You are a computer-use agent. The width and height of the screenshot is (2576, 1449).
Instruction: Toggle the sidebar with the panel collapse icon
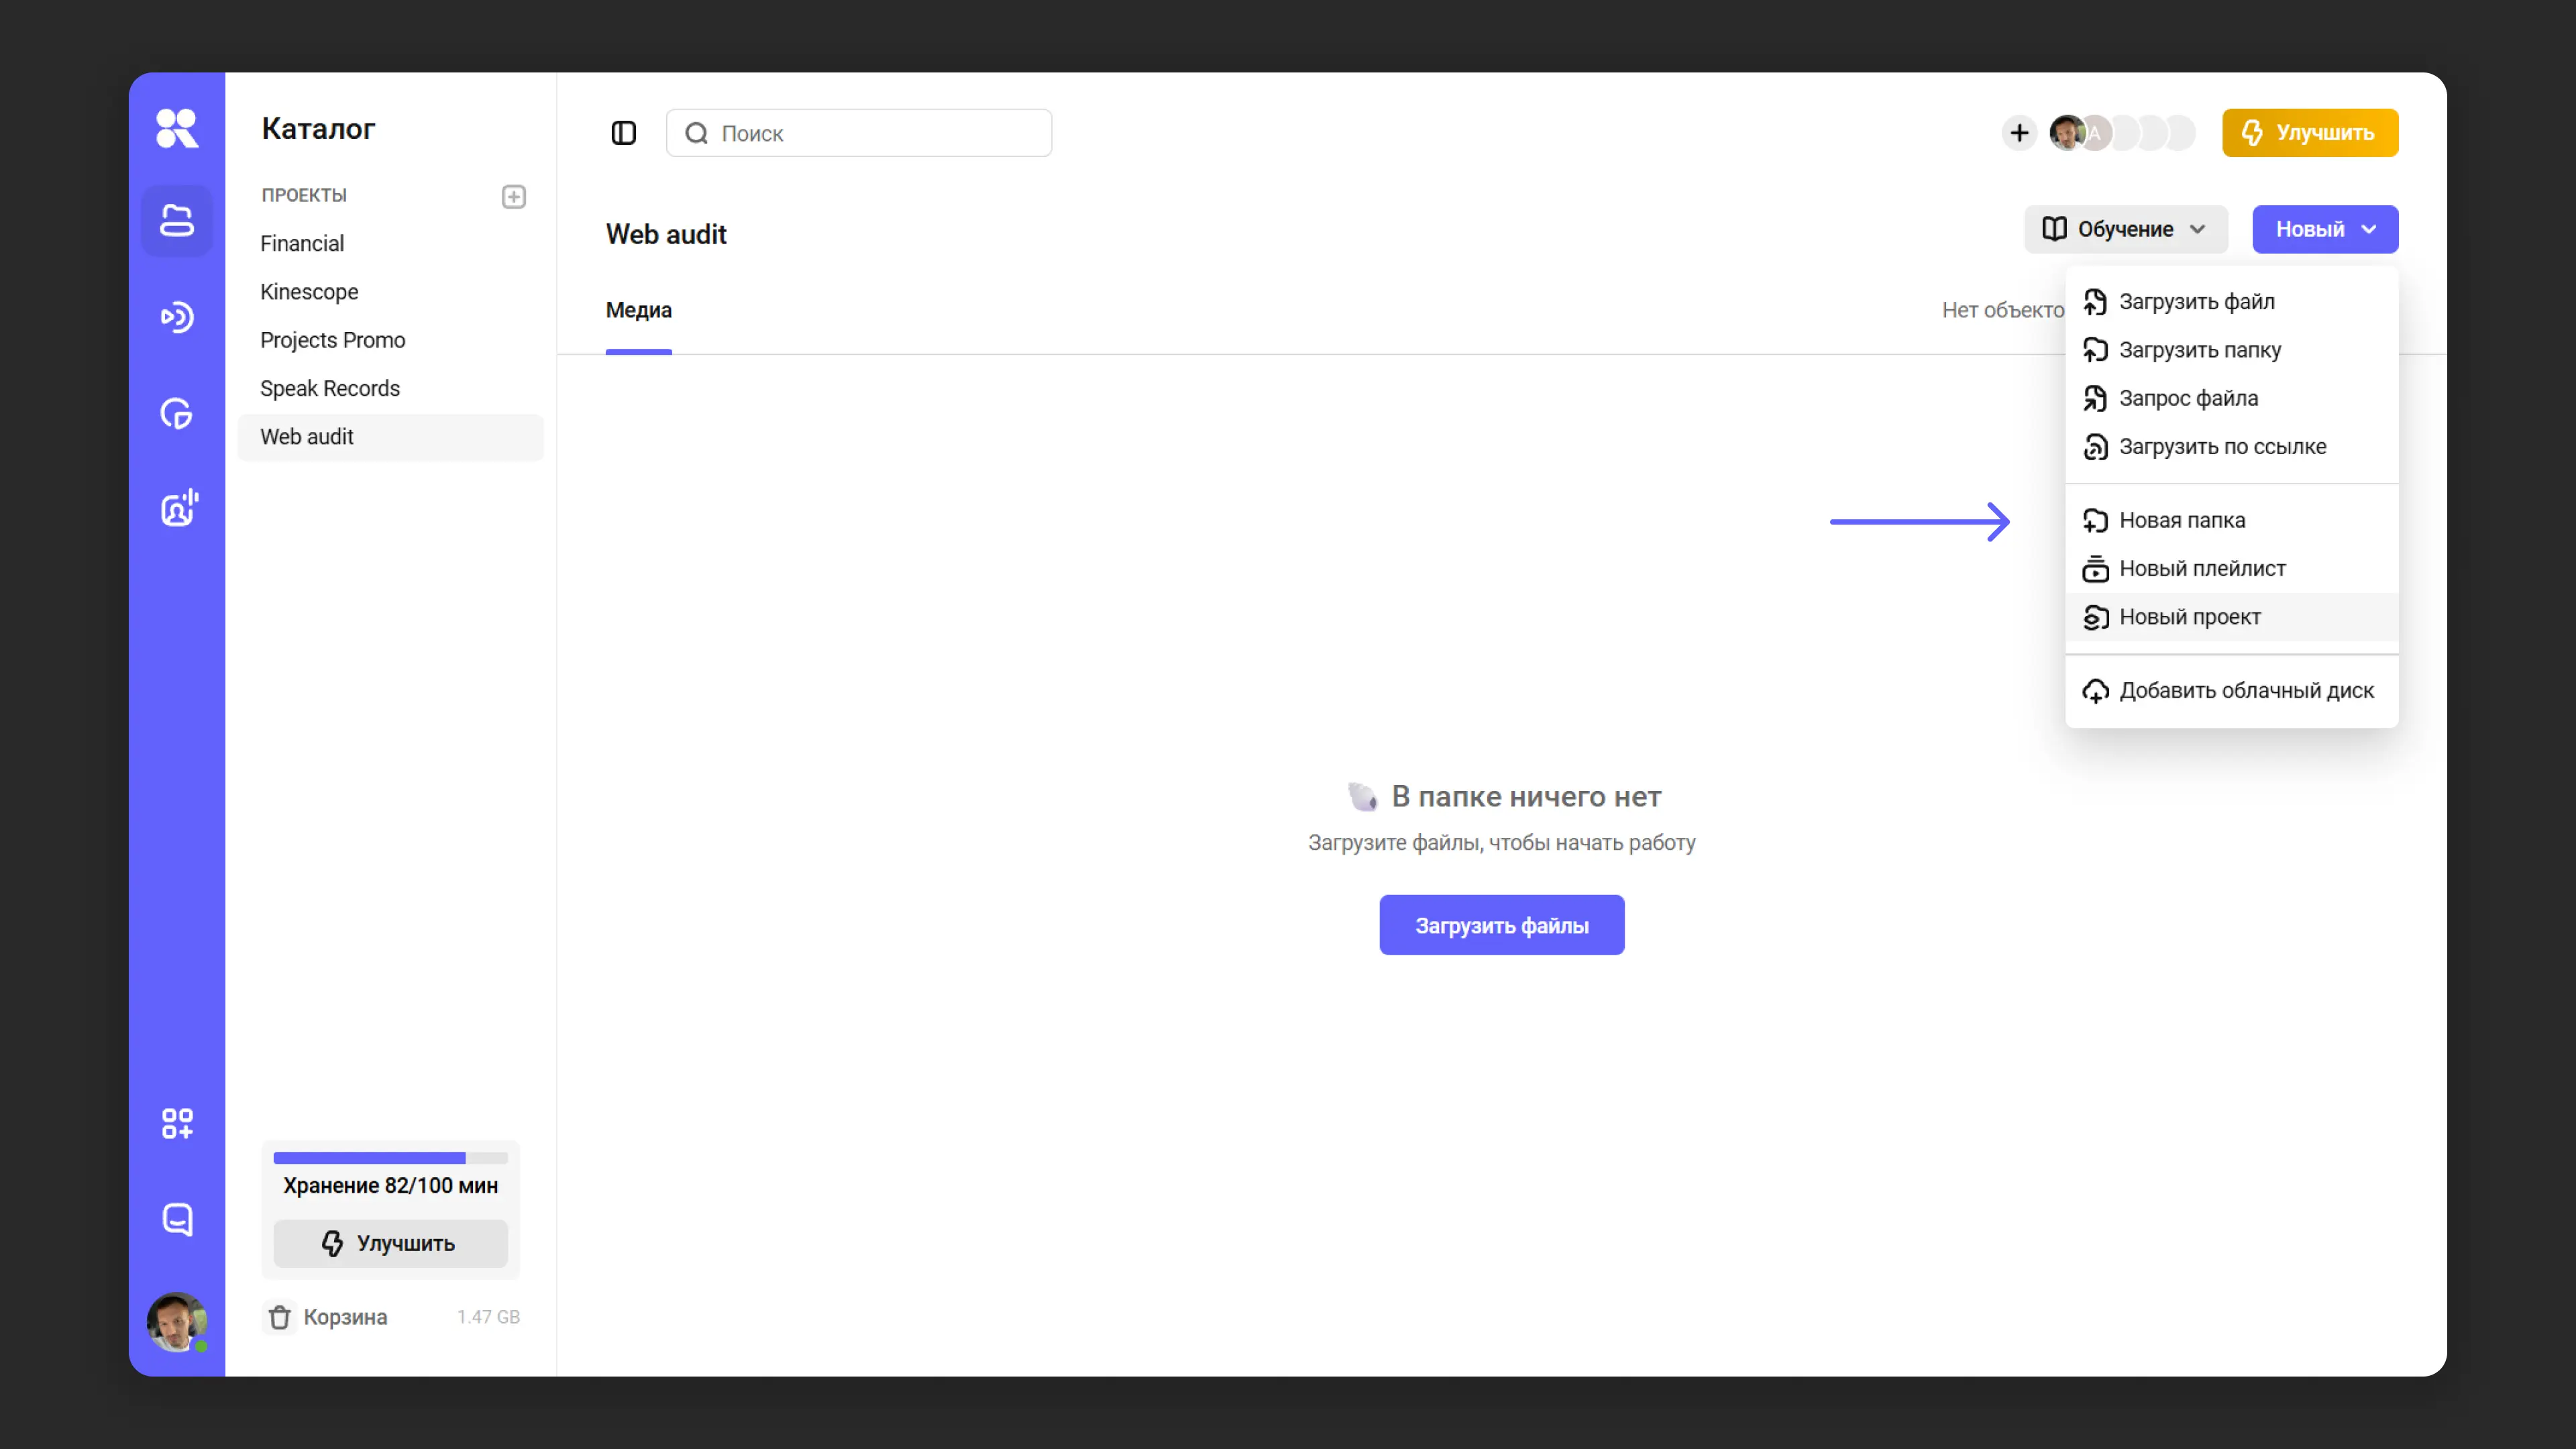[x=623, y=132]
